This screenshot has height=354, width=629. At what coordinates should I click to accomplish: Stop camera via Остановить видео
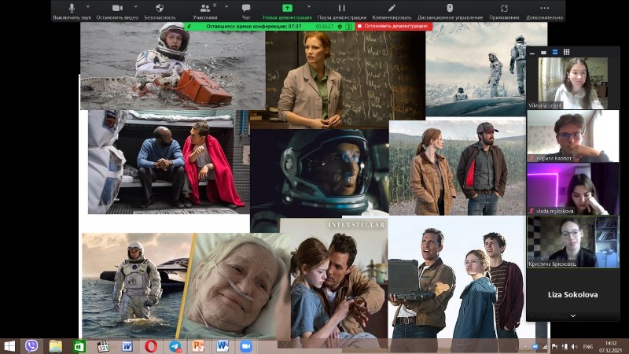(x=117, y=9)
